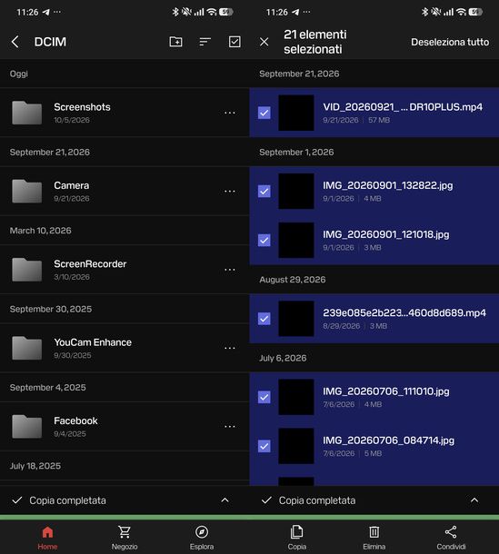
Task: Open thumbnail of IMG_20260706_084714.jpg
Action: coord(296,446)
